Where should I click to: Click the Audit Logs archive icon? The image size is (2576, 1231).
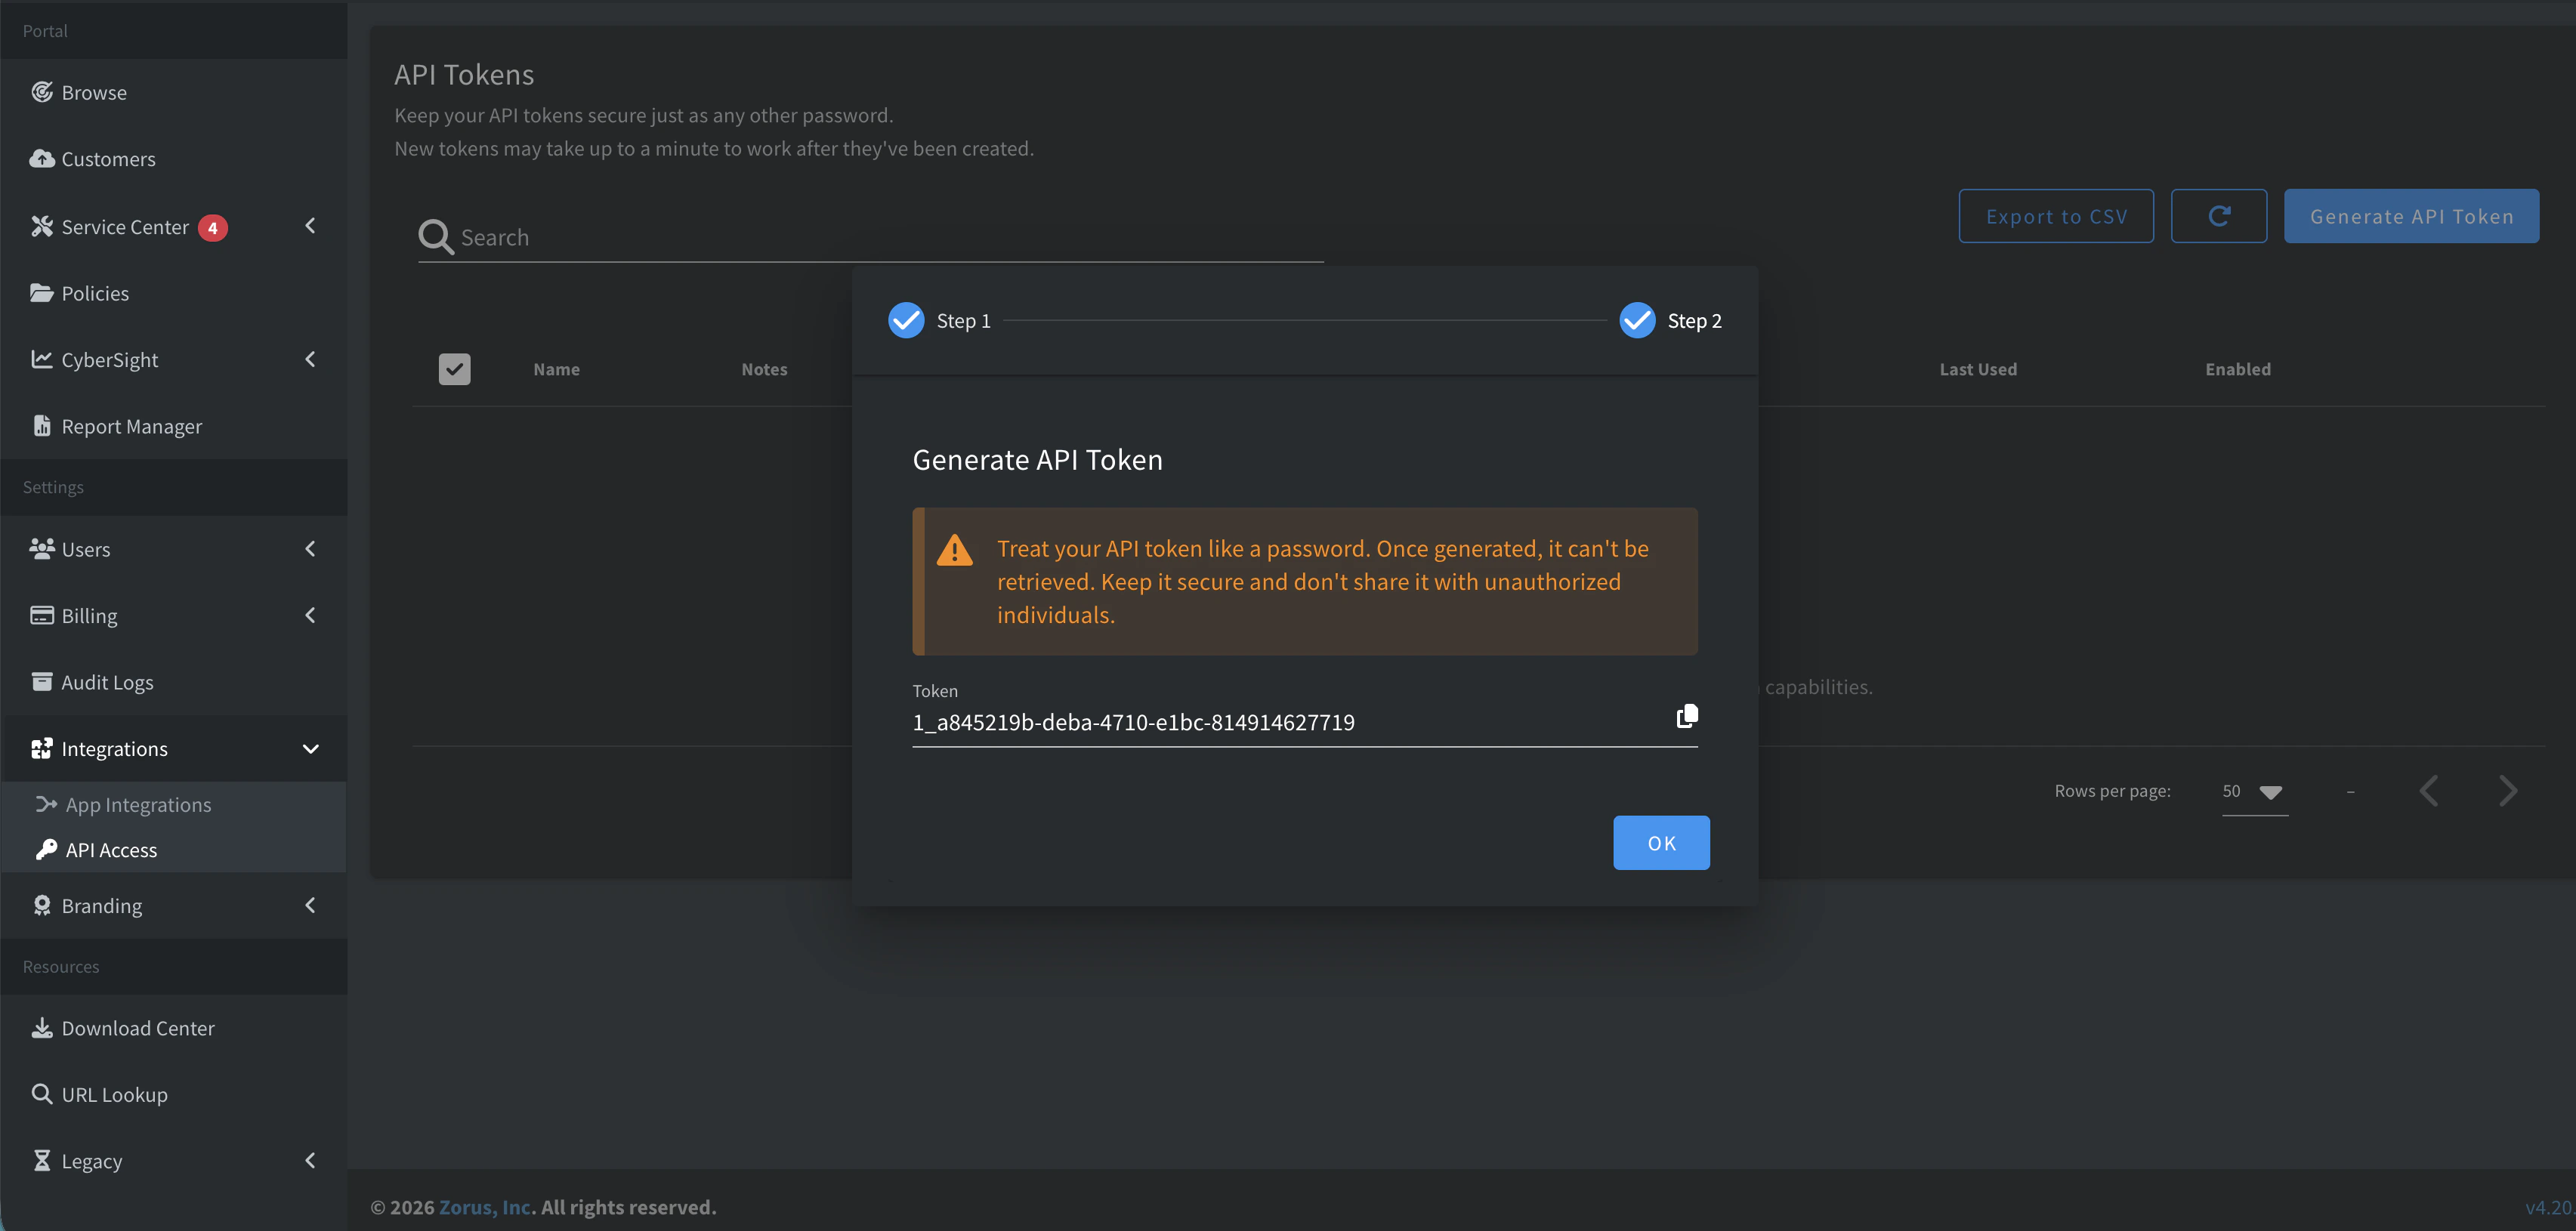[42, 681]
